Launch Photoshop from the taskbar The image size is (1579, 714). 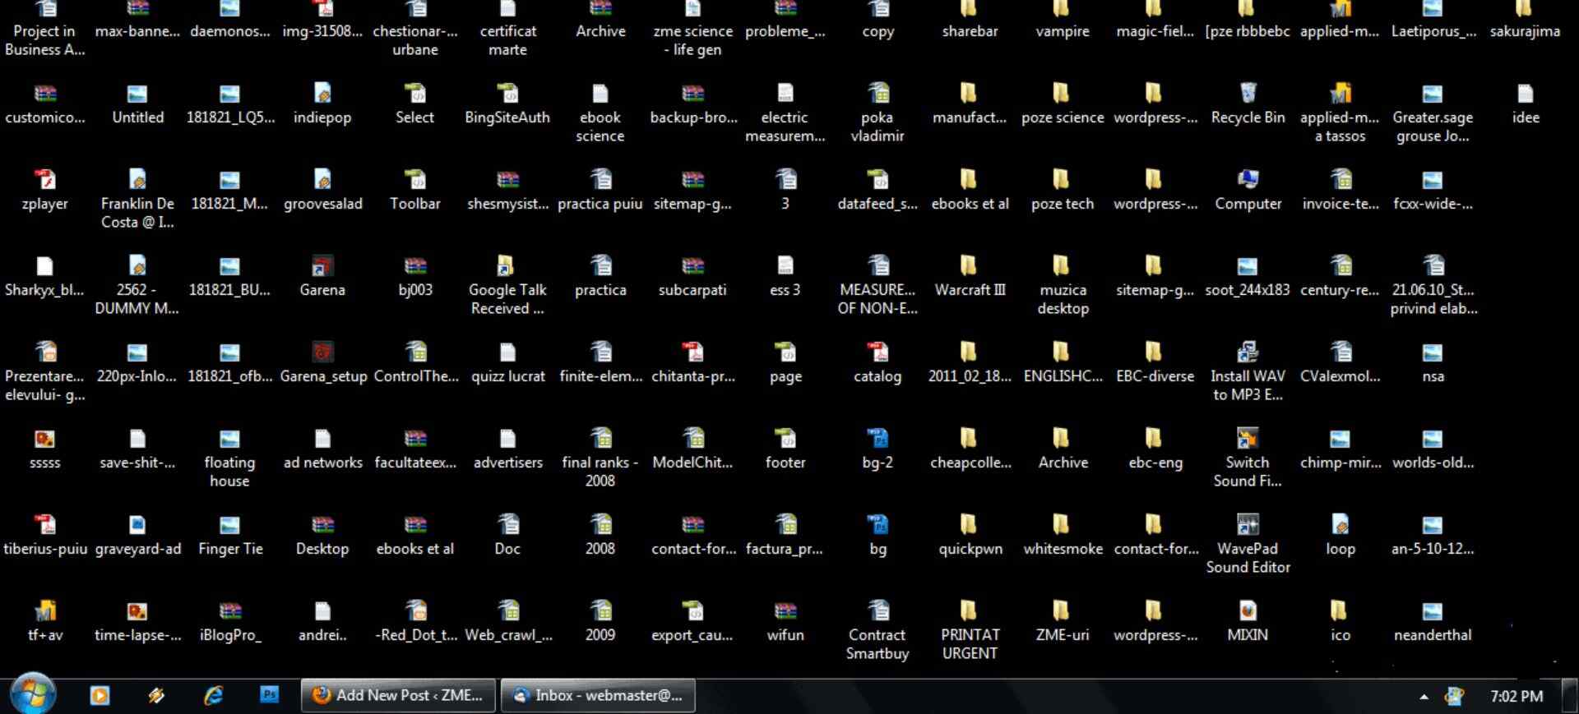[x=269, y=695]
